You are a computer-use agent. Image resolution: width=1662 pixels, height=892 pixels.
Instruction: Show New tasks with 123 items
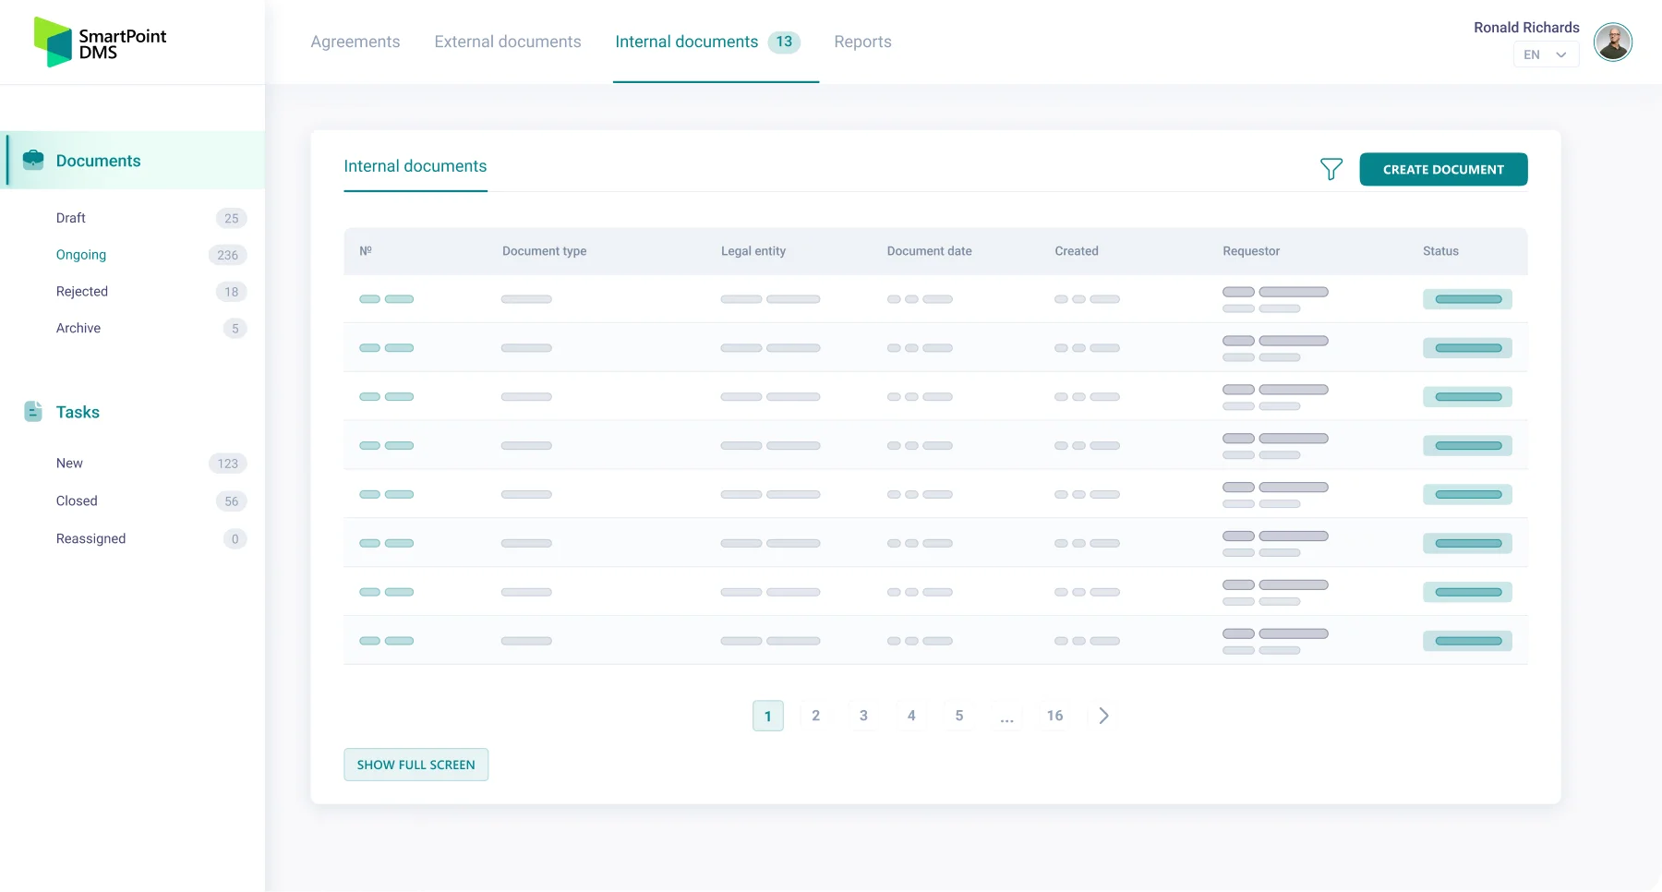click(x=69, y=463)
